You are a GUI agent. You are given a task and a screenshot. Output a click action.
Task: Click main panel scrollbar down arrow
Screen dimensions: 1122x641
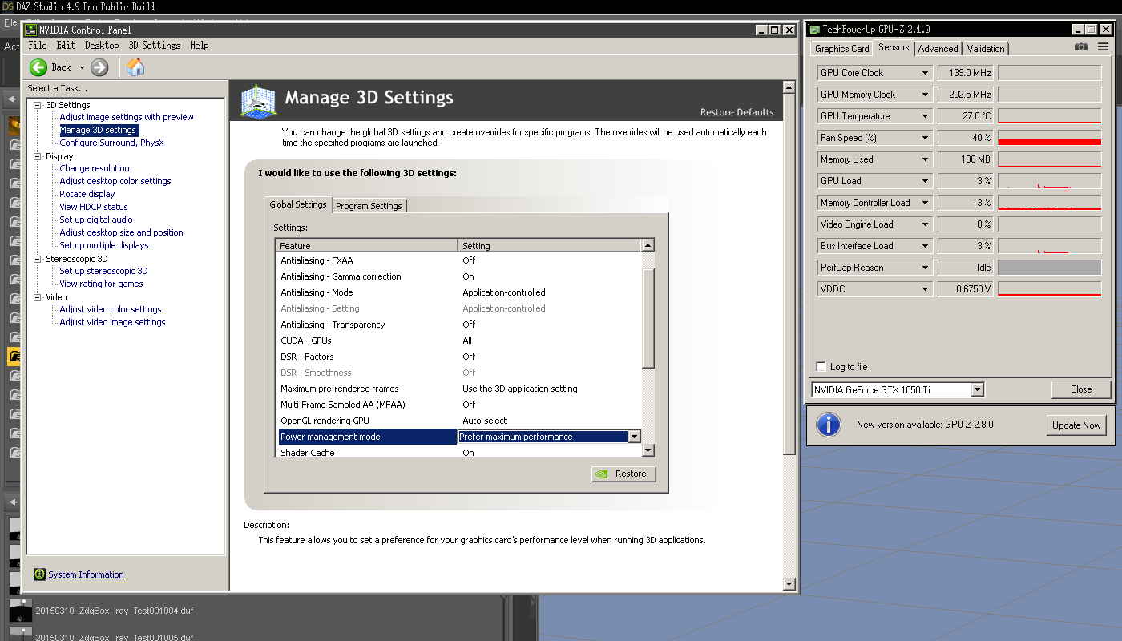pos(789,584)
